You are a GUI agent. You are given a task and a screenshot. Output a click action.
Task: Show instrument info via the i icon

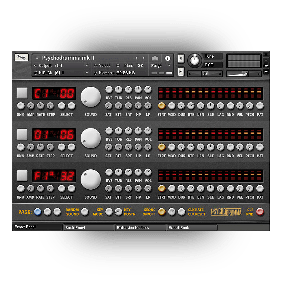168,58
